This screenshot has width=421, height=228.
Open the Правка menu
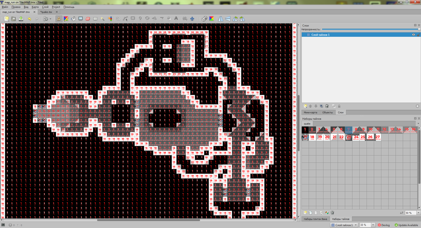(16, 7)
